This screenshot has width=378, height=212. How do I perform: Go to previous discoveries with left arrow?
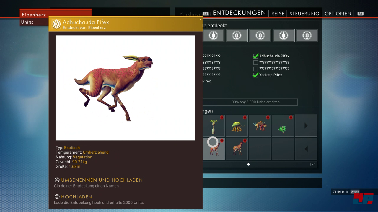click(x=306, y=149)
